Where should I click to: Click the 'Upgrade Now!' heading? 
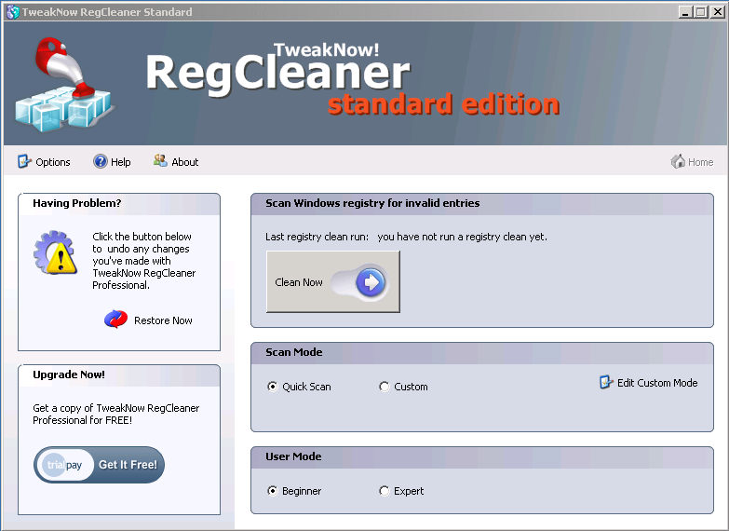pos(69,374)
